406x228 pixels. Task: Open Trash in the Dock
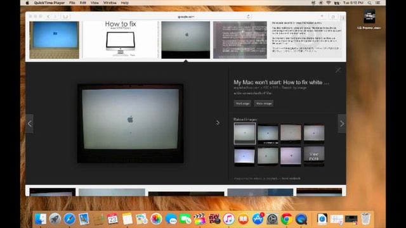click(365, 219)
